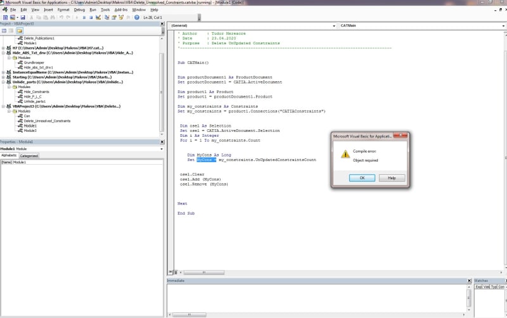Toggle Folders icon in Project pane
The image size is (507, 318).
pyautogui.click(x=20, y=30)
